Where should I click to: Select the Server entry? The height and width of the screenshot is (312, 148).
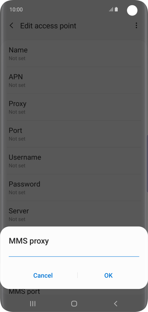point(74,214)
